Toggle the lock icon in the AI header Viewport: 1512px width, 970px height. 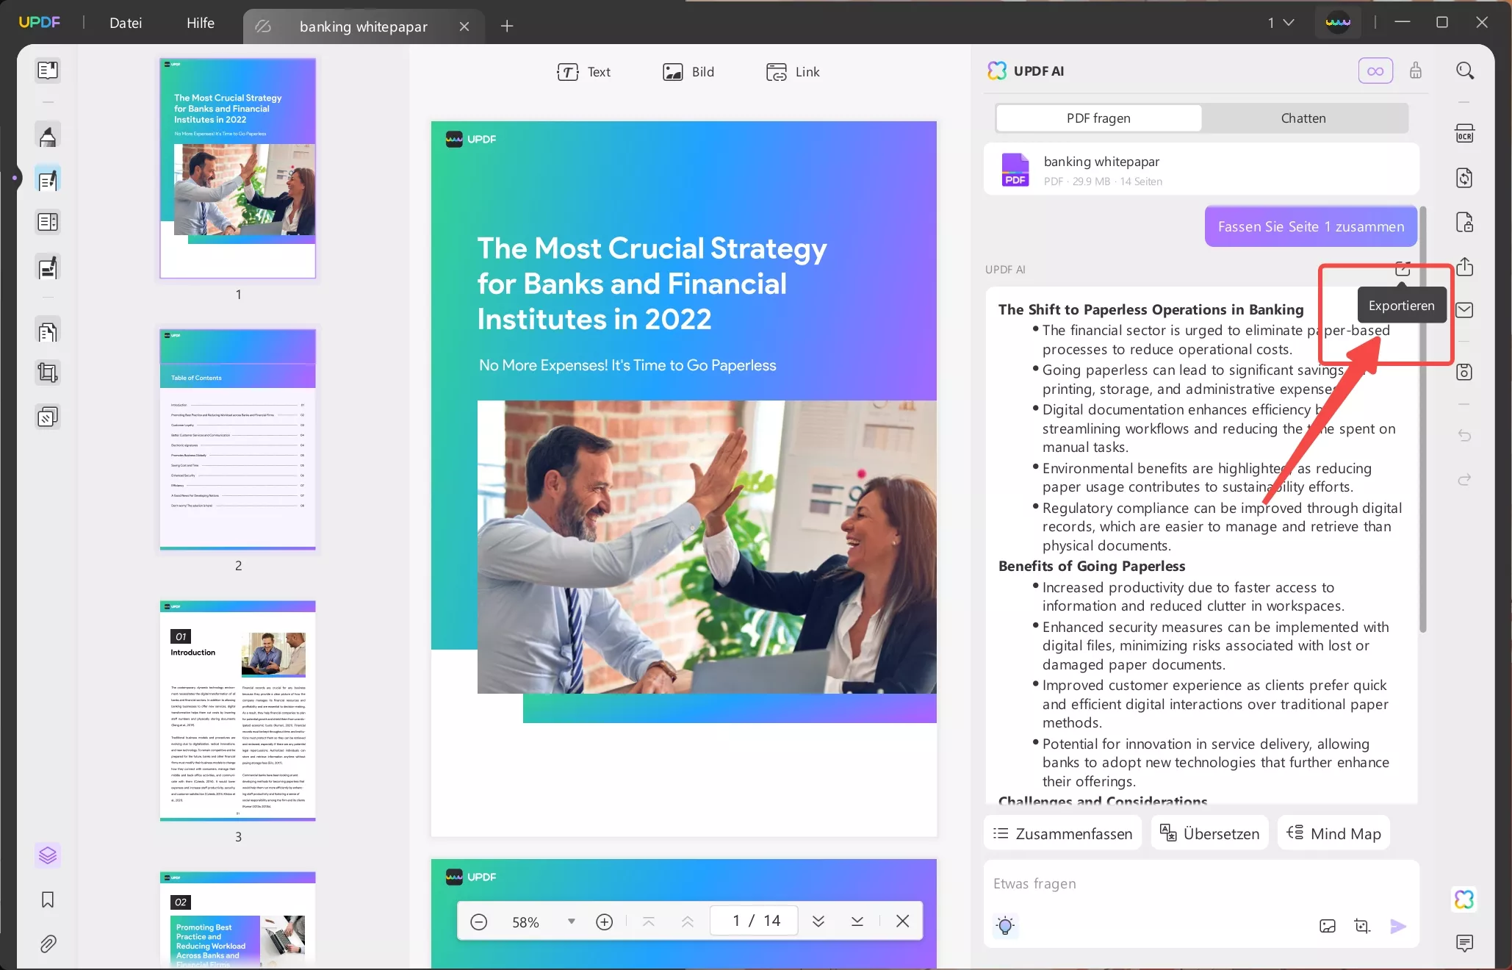click(1416, 71)
